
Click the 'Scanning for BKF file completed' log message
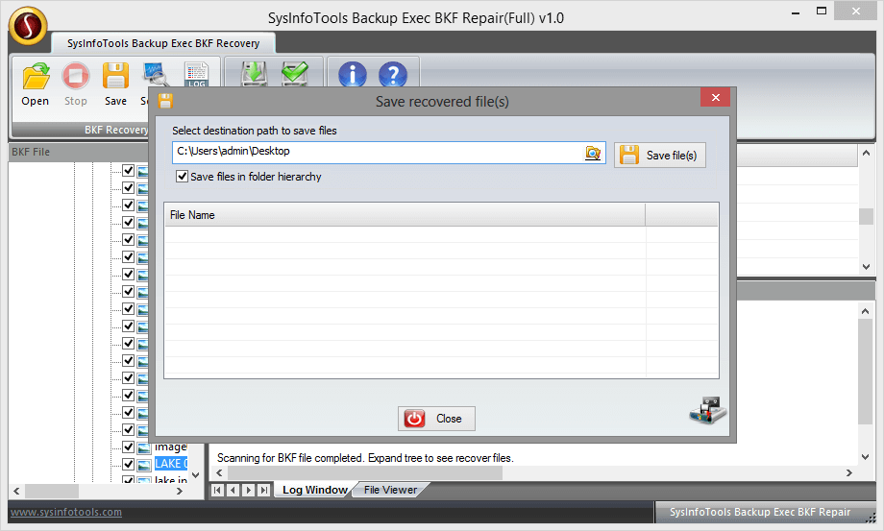point(365,458)
